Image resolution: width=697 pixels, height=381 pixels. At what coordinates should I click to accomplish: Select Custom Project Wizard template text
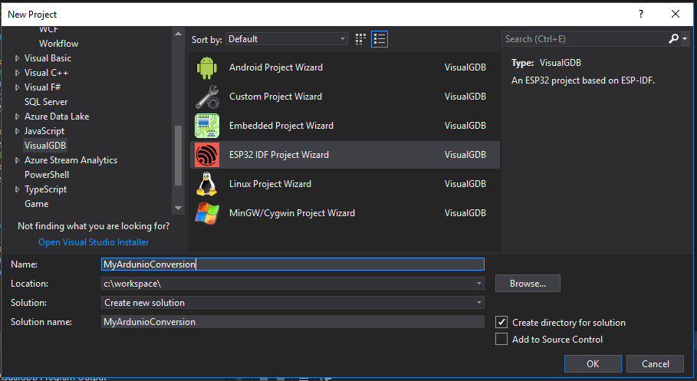point(275,97)
